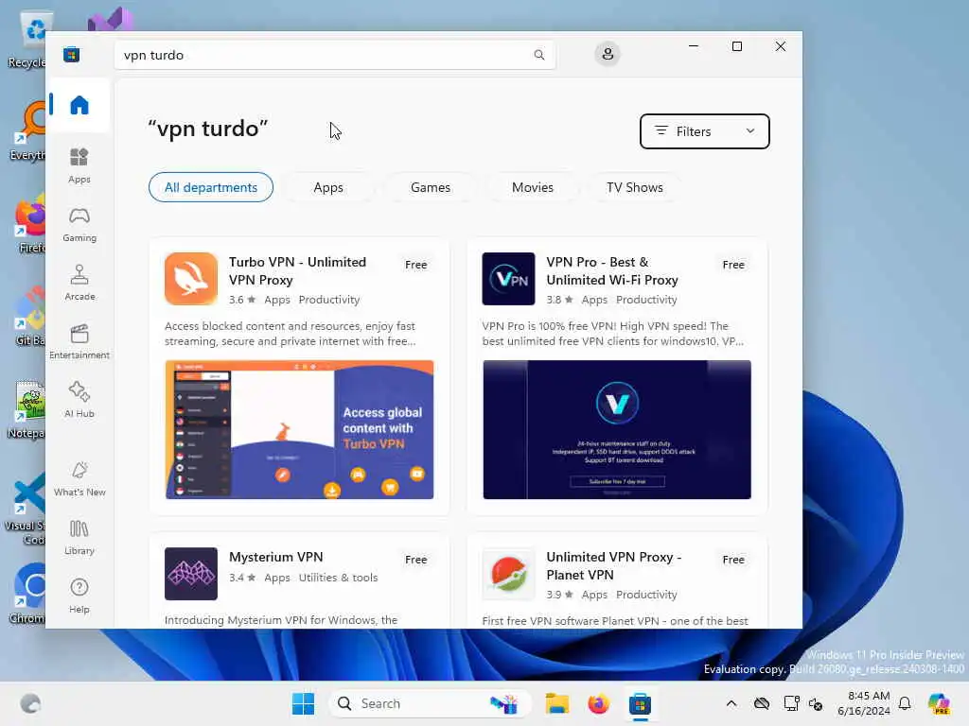Open Turbo VPN - Unlimited VPN Proxy title
Screen dimensions: 969x726
click(297, 271)
